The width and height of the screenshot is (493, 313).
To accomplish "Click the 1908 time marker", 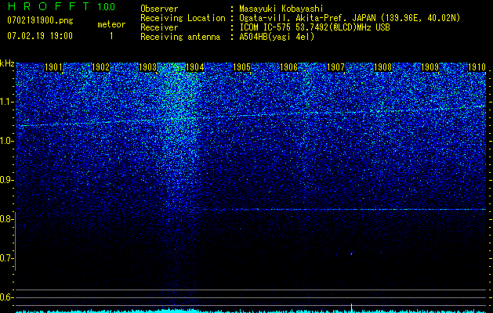I will [x=383, y=67].
